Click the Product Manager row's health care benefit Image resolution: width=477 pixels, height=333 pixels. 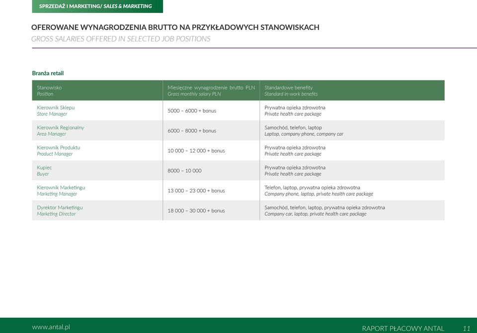[x=352, y=151]
